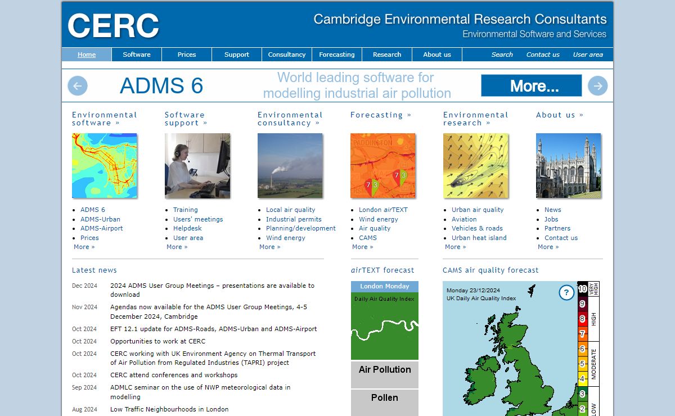
Task: Open the Vehicles & roads link
Action: [477, 228]
